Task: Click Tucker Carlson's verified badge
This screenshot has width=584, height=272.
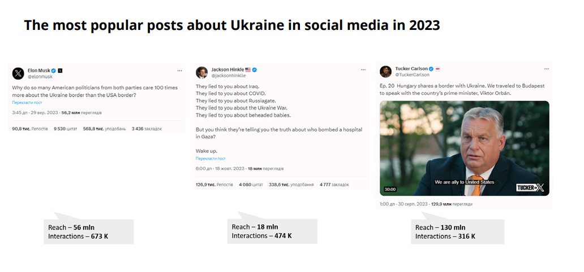Action: [431, 68]
